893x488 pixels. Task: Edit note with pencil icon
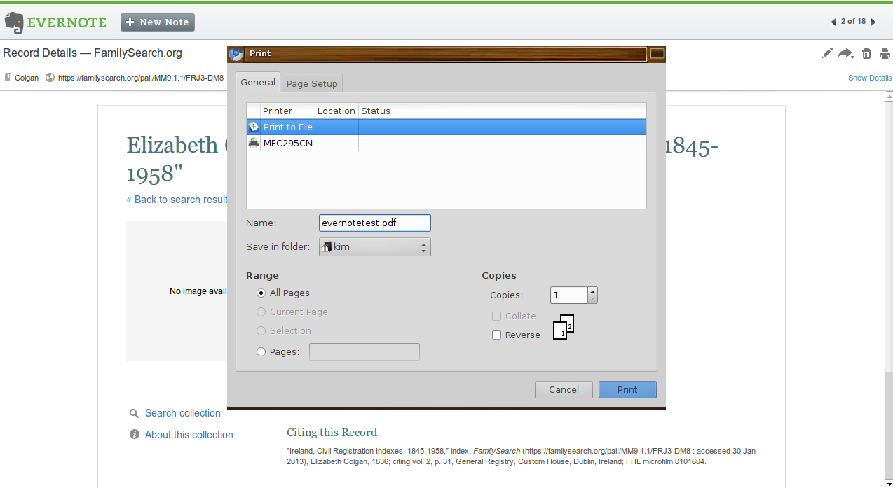(828, 53)
